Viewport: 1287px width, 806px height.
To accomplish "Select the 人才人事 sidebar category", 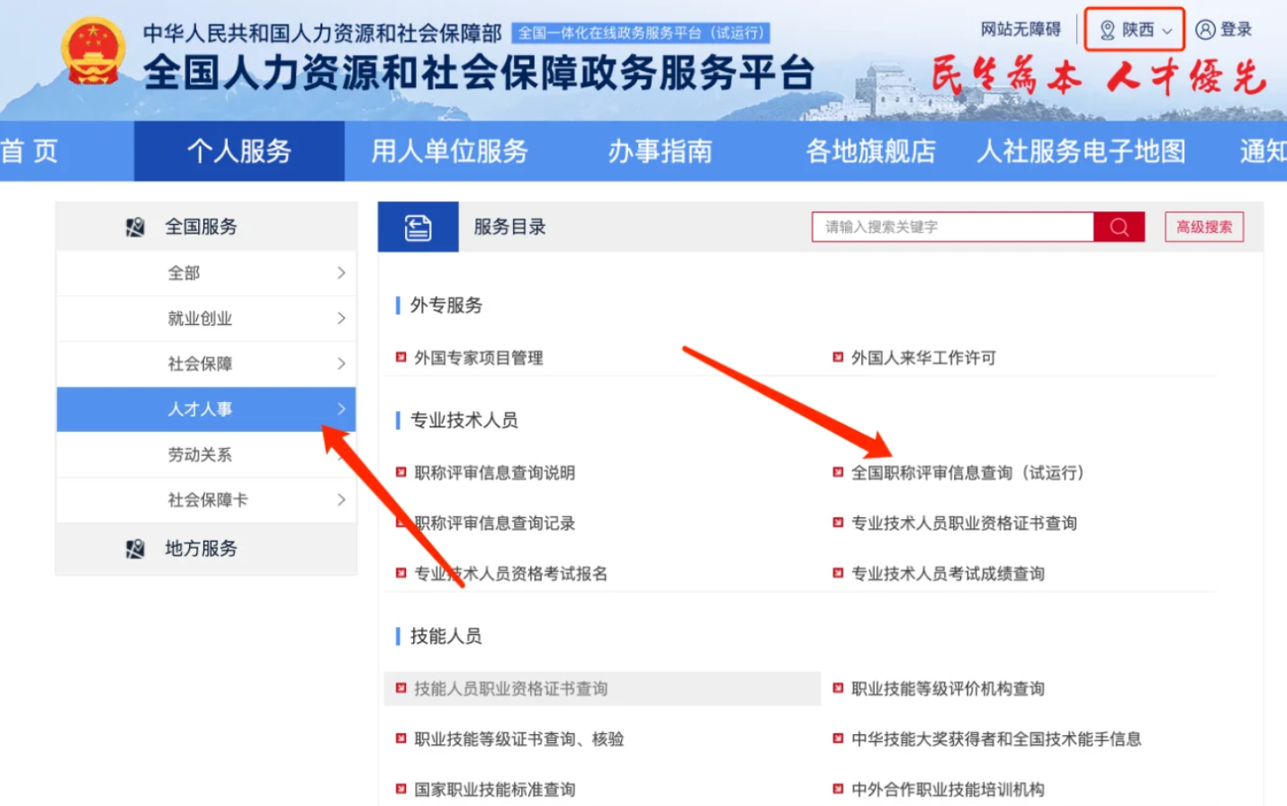I will (x=200, y=409).
